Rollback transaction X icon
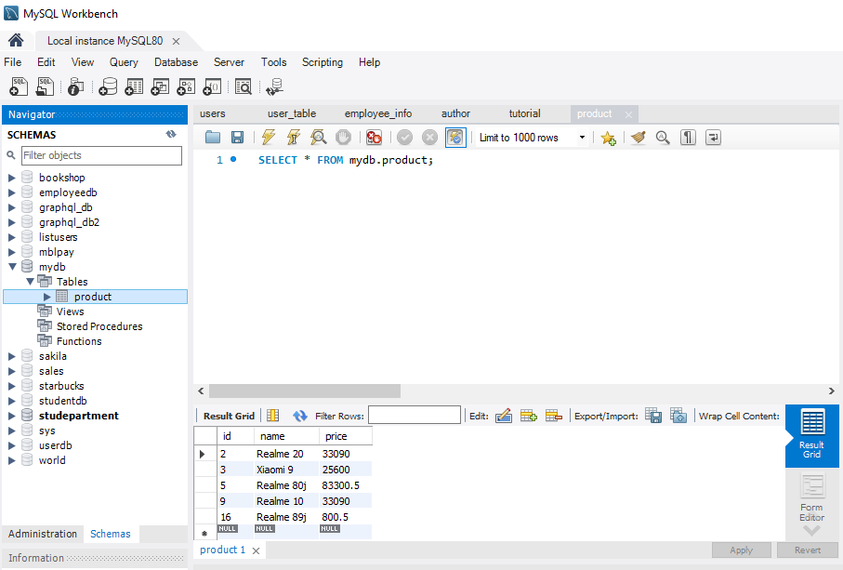This screenshot has width=843, height=570. click(429, 138)
